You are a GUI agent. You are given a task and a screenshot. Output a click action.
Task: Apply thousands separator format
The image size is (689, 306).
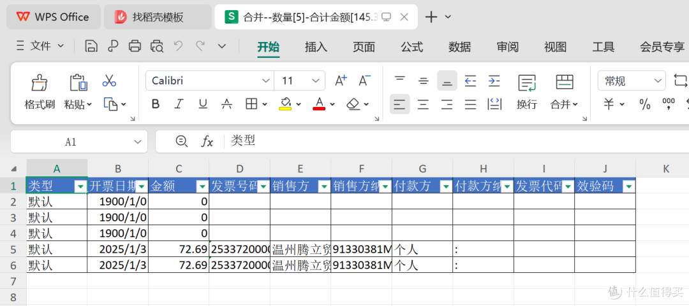[x=669, y=104]
